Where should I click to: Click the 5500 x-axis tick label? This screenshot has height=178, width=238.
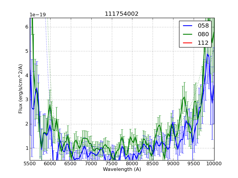[30, 163]
